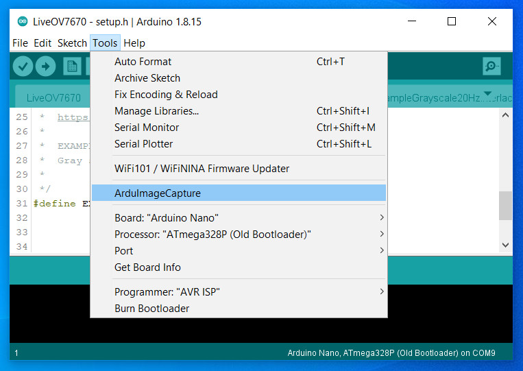Select Serial Plotter menu item
Screen dimensions: 523x371
[144, 144]
